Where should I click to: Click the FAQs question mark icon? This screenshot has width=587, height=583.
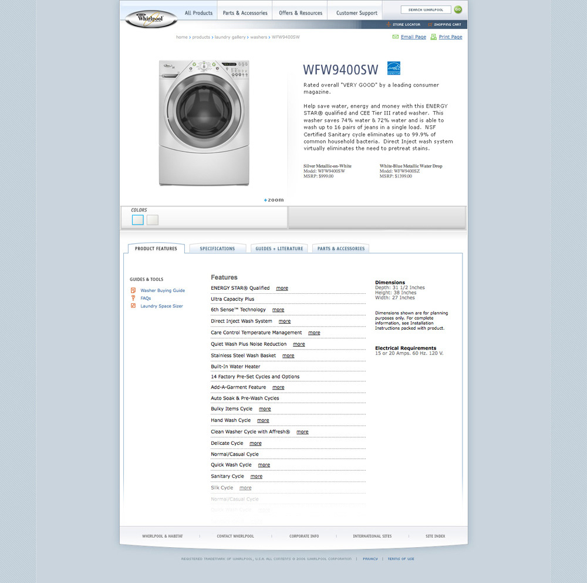[133, 298]
